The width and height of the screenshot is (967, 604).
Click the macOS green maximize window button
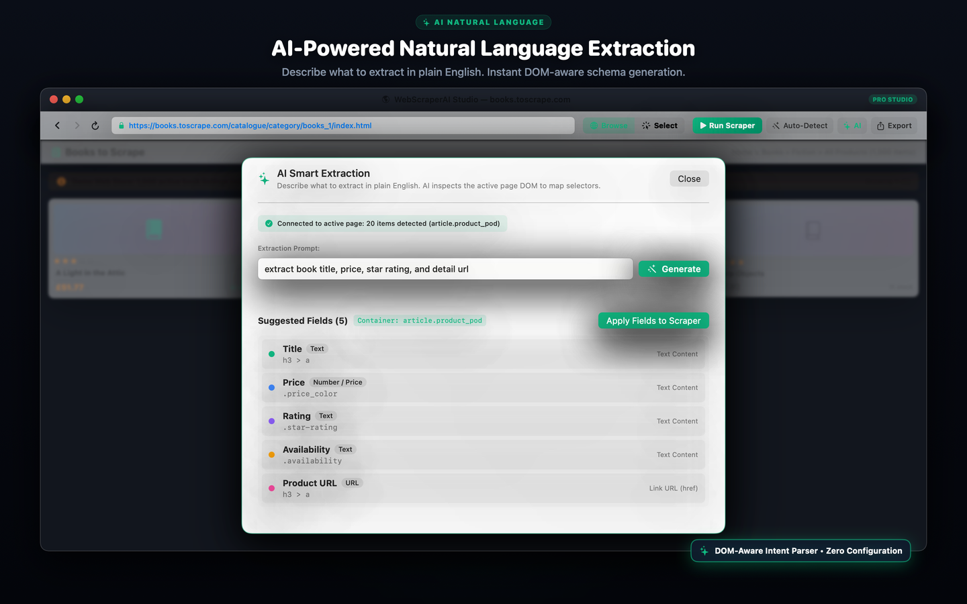tap(79, 99)
